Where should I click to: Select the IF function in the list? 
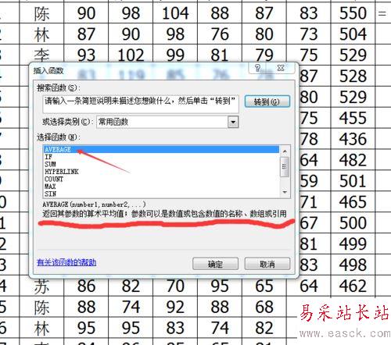pyautogui.click(x=161, y=157)
